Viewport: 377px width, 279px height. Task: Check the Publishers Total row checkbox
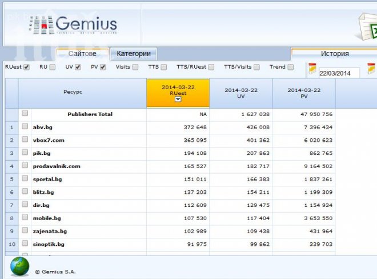point(25,114)
